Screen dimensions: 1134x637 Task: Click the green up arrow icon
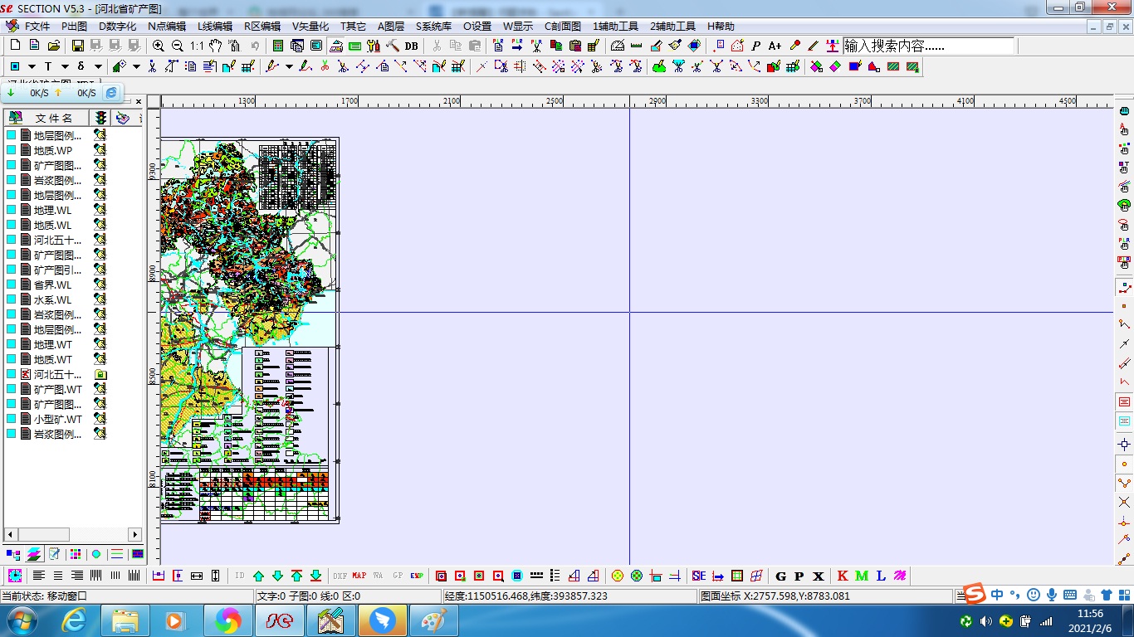coord(258,576)
